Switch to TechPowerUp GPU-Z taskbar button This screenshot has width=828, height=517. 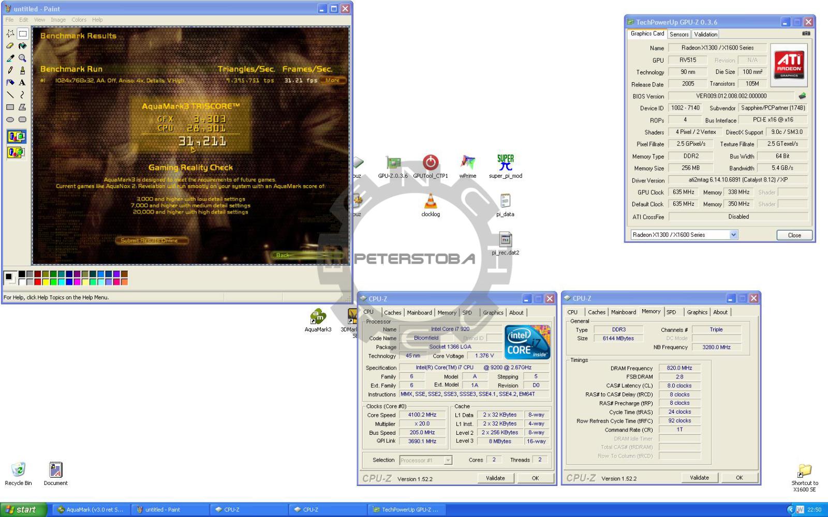[x=407, y=510]
